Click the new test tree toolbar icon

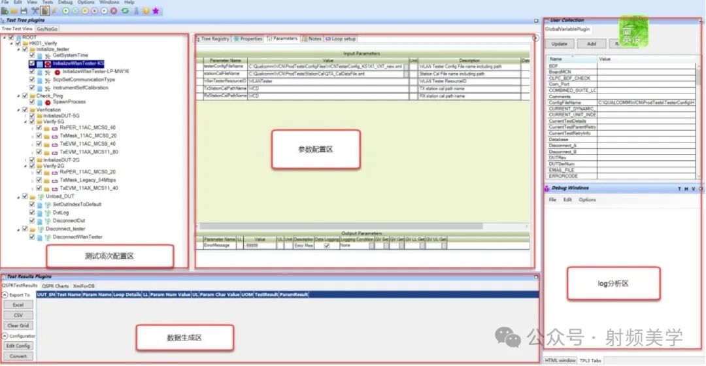[5, 11]
